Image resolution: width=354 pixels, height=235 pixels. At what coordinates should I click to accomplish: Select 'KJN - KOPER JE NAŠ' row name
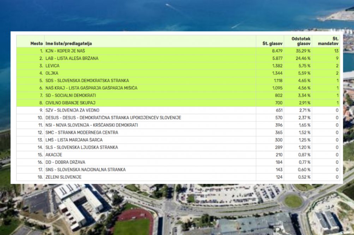pos(65,51)
